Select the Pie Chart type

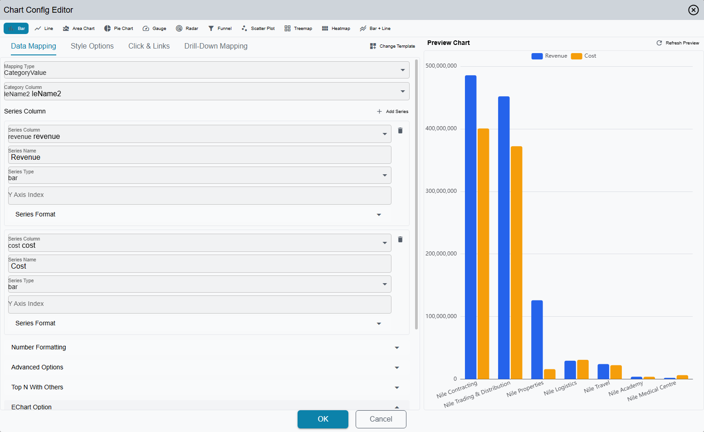pyautogui.click(x=118, y=29)
